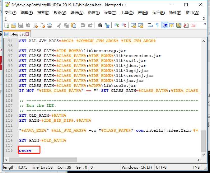Print the document with printer icon
The height and width of the screenshot is (173, 210).
(x=49, y=25)
